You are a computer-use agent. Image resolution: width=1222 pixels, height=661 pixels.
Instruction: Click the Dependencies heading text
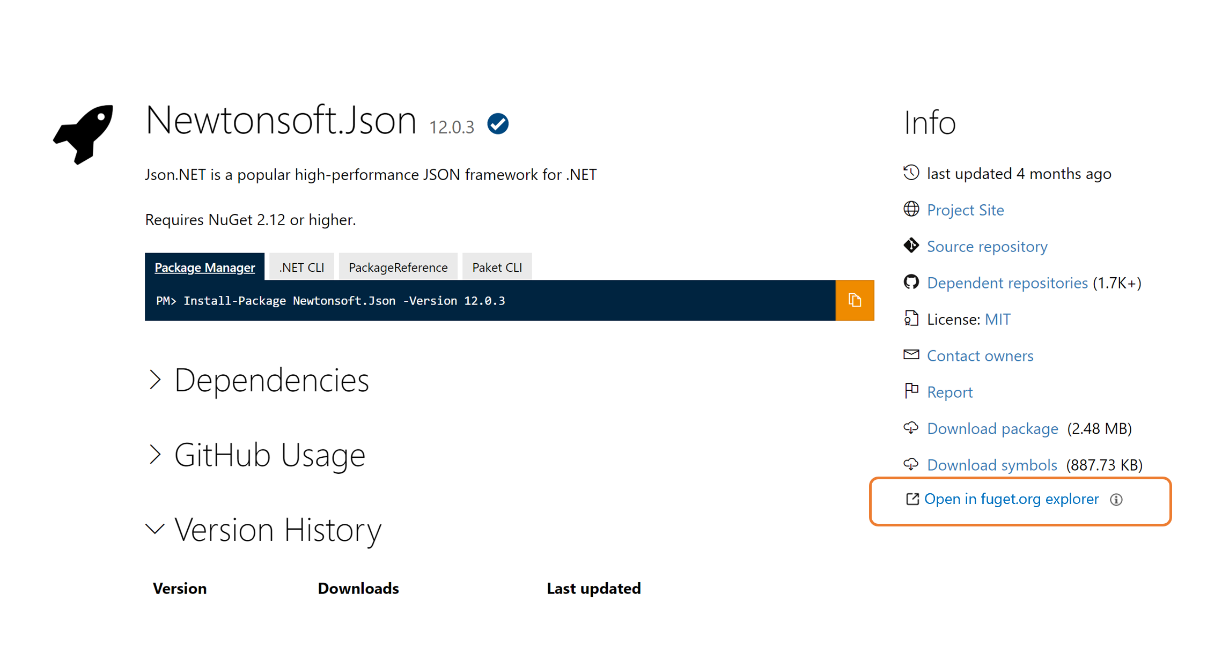[x=271, y=380]
